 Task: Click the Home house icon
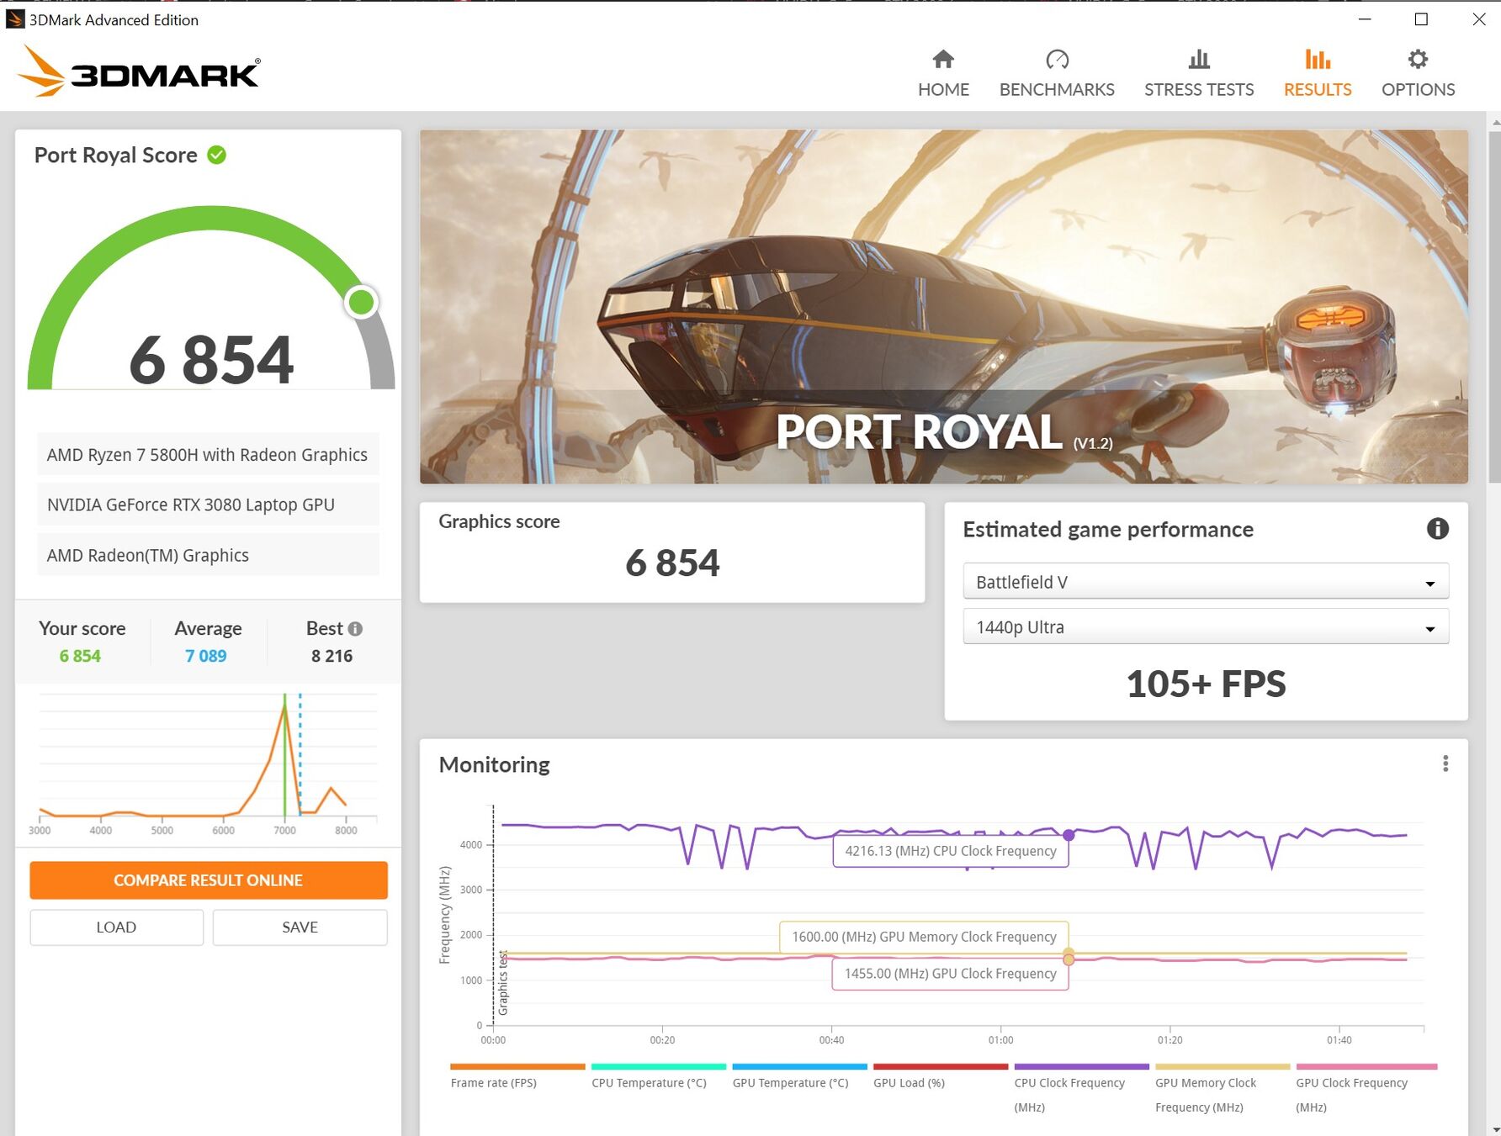click(x=943, y=59)
